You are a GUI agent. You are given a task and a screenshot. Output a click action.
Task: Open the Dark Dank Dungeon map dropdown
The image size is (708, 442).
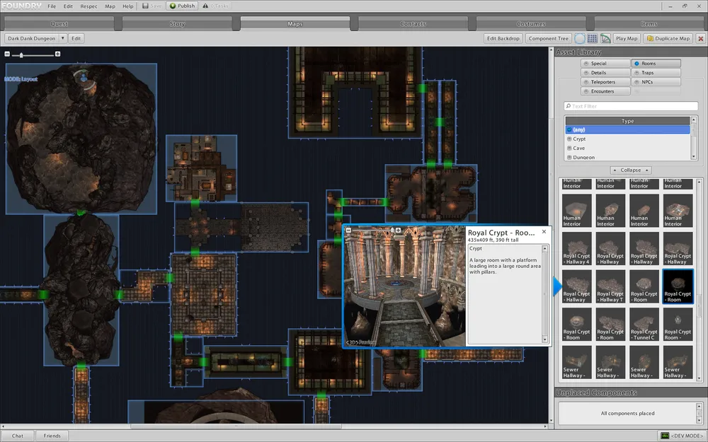click(x=62, y=38)
